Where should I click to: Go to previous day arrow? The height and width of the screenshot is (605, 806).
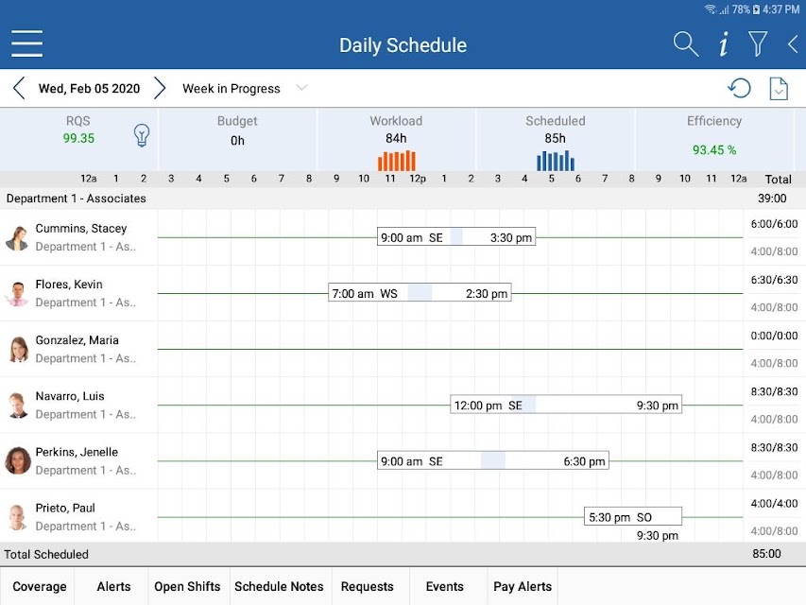[19, 88]
